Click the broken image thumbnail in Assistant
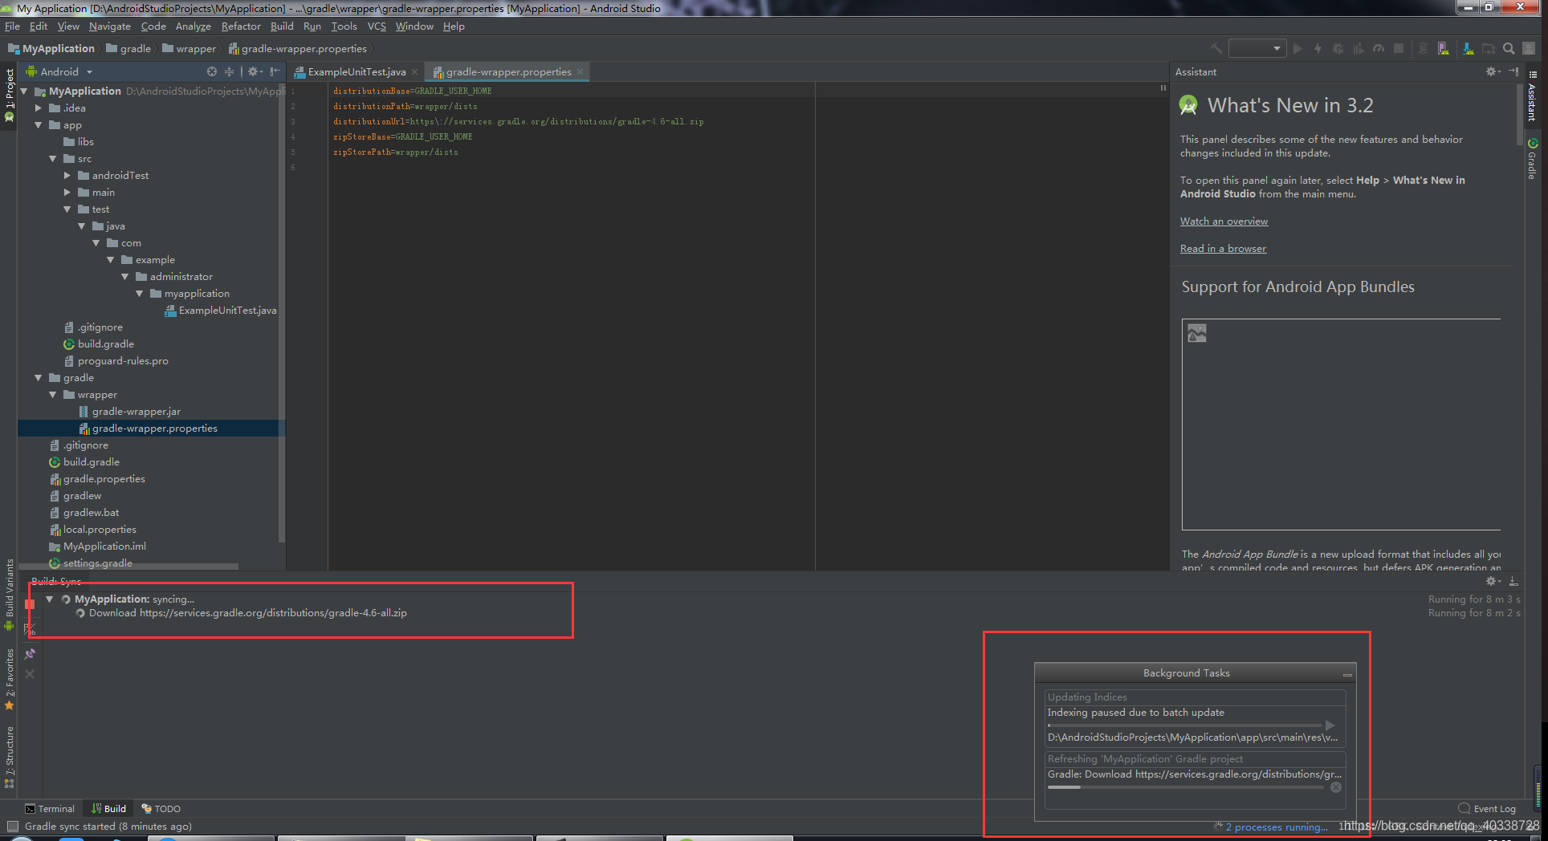Image resolution: width=1548 pixels, height=841 pixels. (1197, 333)
